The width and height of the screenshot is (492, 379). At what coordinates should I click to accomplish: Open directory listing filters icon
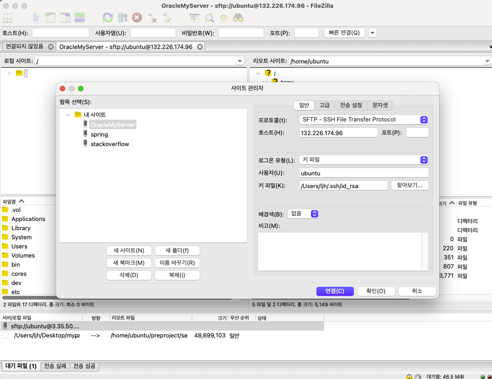point(194,18)
